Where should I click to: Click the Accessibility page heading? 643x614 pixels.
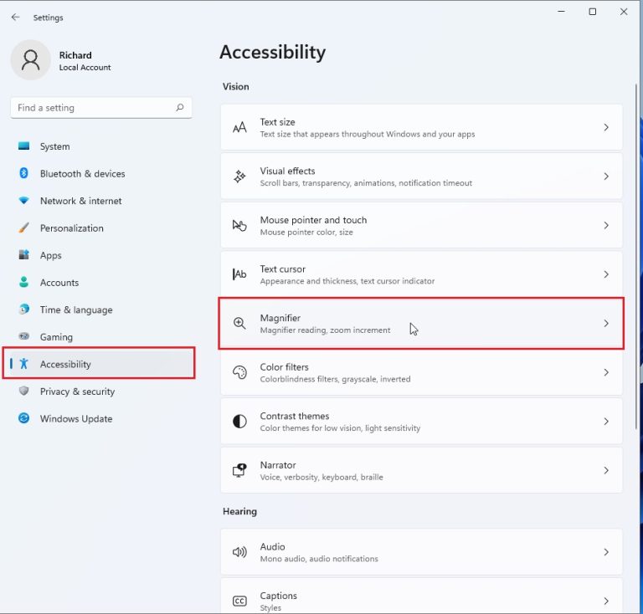tap(272, 53)
